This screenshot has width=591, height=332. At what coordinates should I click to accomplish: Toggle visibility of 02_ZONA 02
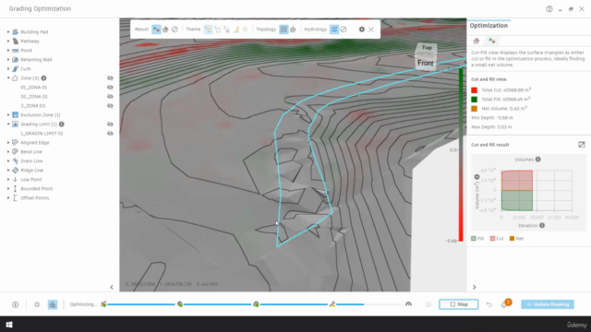tap(110, 96)
